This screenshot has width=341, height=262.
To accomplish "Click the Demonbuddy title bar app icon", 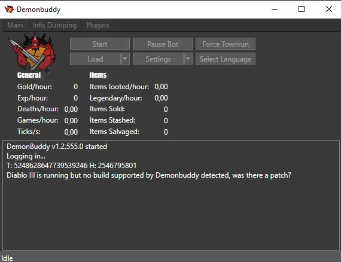I will 9,9.
